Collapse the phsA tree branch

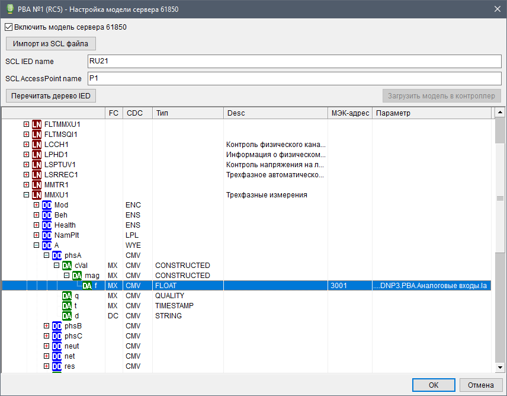[x=47, y=256]
